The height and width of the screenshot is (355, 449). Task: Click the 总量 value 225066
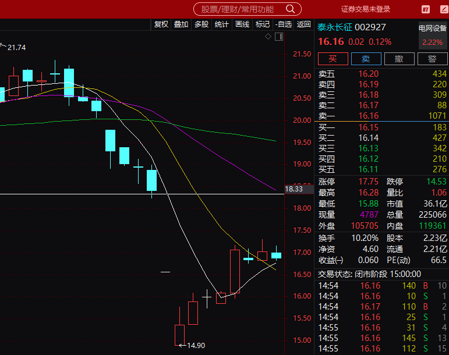432,215
